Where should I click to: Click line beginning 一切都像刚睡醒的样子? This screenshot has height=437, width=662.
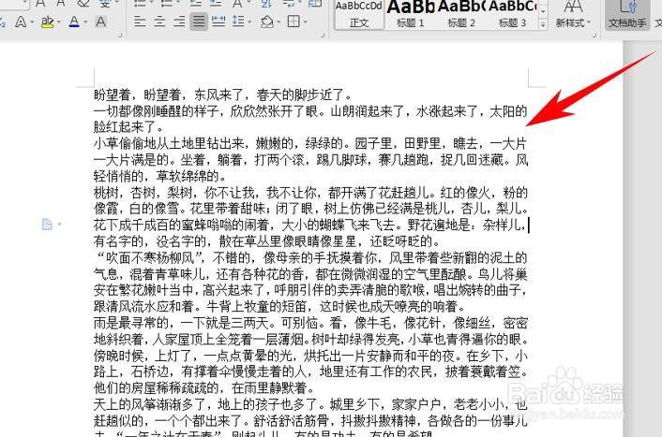(310, 111)
